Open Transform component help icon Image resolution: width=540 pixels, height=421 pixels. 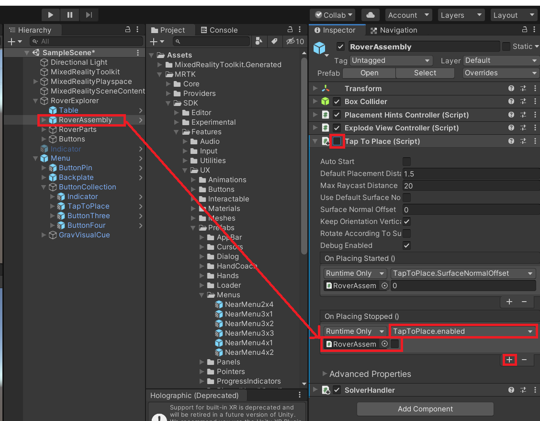[x=511, y=88]
